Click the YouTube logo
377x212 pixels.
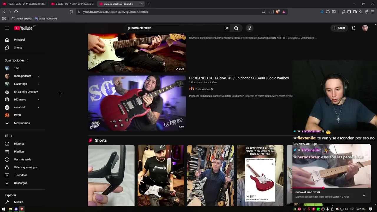23,28
